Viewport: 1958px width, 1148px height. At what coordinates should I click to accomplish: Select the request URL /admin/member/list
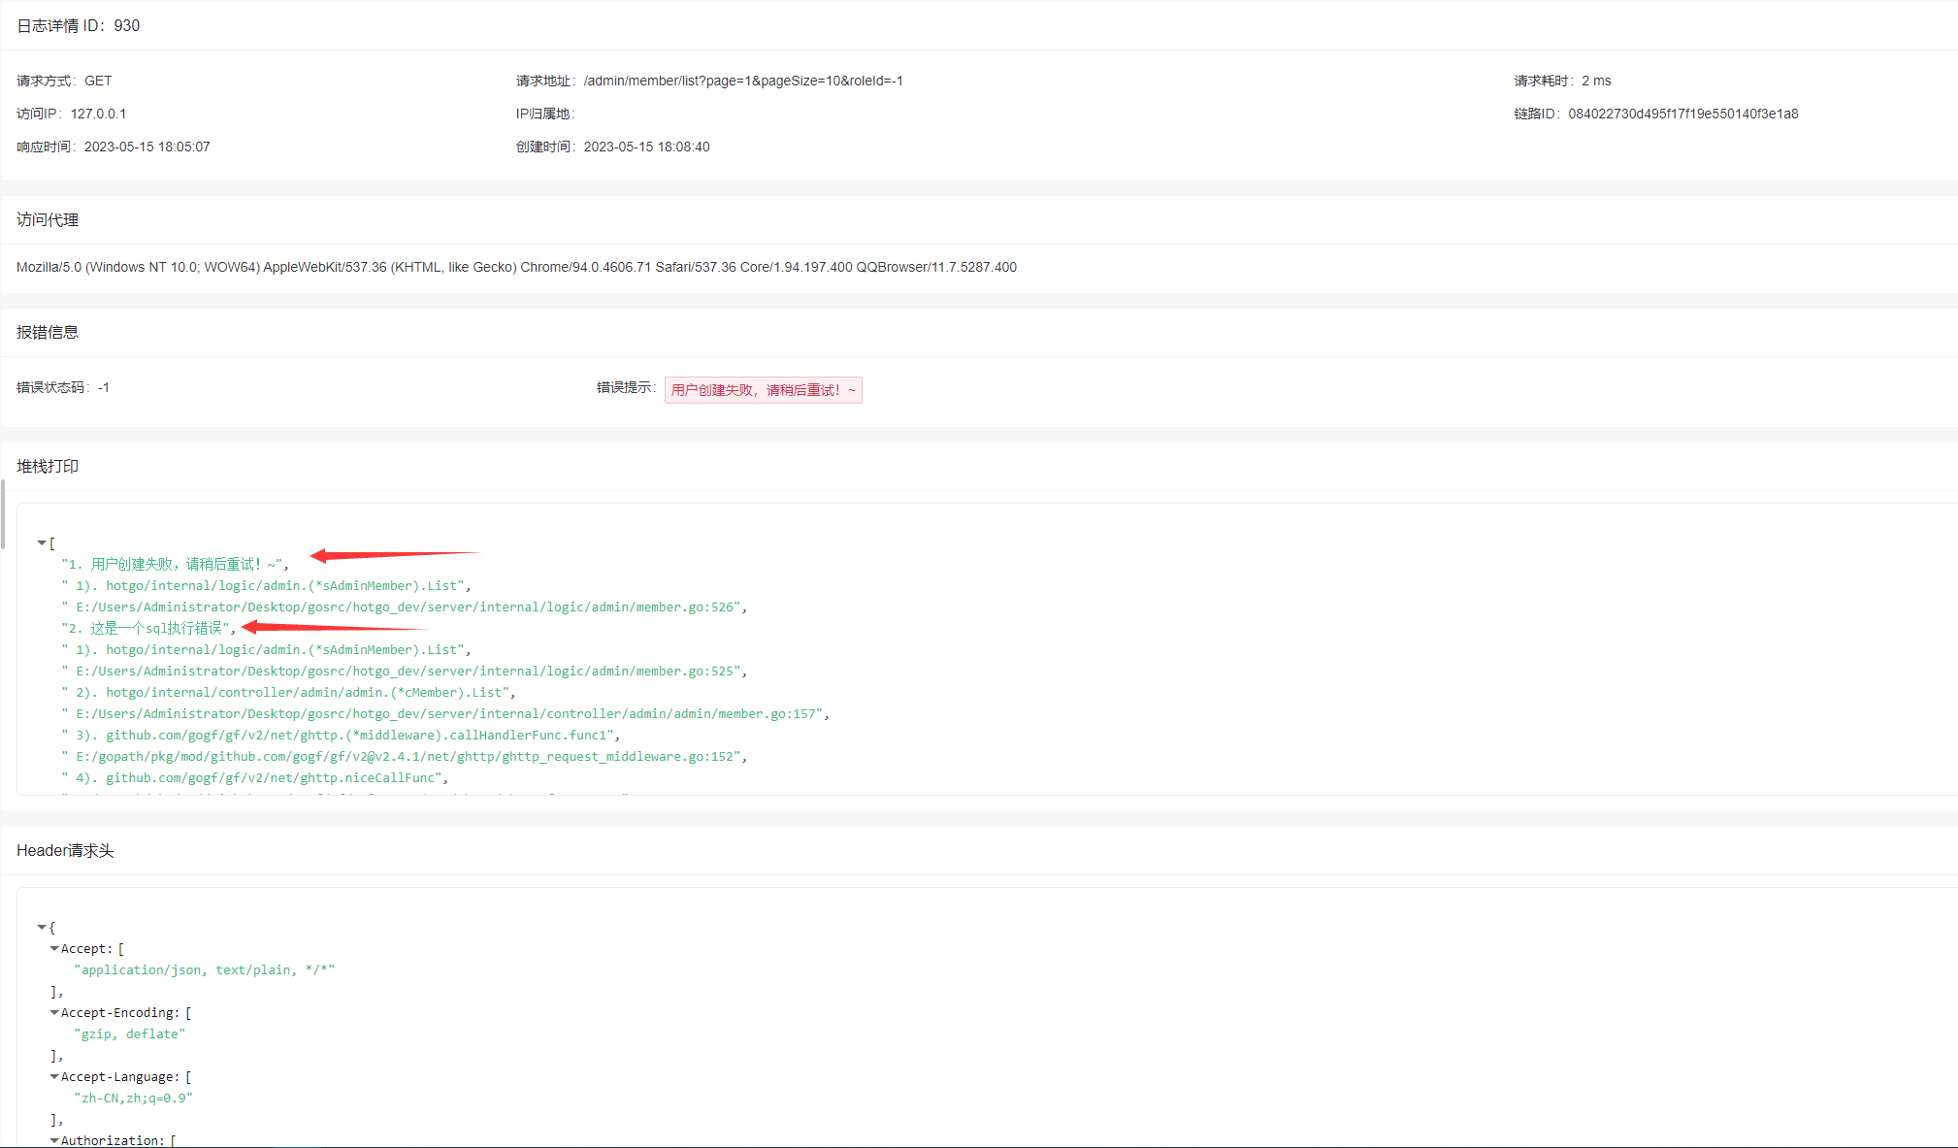742,81
